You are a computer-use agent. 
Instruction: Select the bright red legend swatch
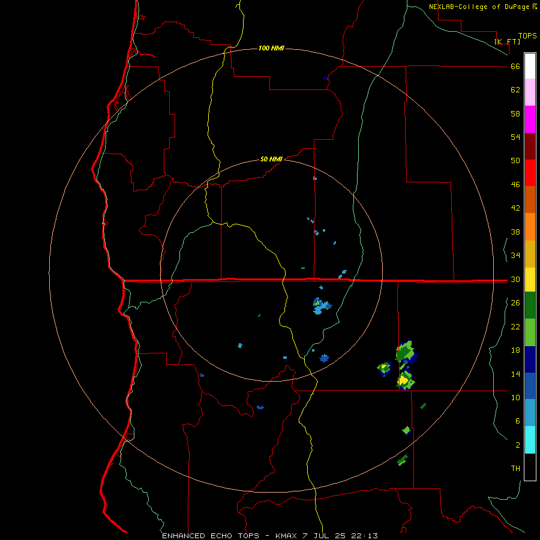coord(530,173)
